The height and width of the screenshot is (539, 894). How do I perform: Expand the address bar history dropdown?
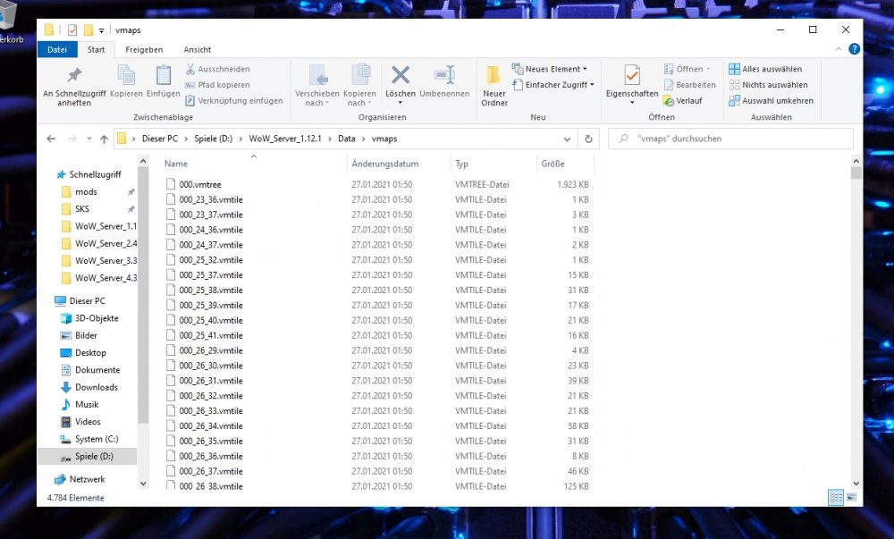pos(567,139)
